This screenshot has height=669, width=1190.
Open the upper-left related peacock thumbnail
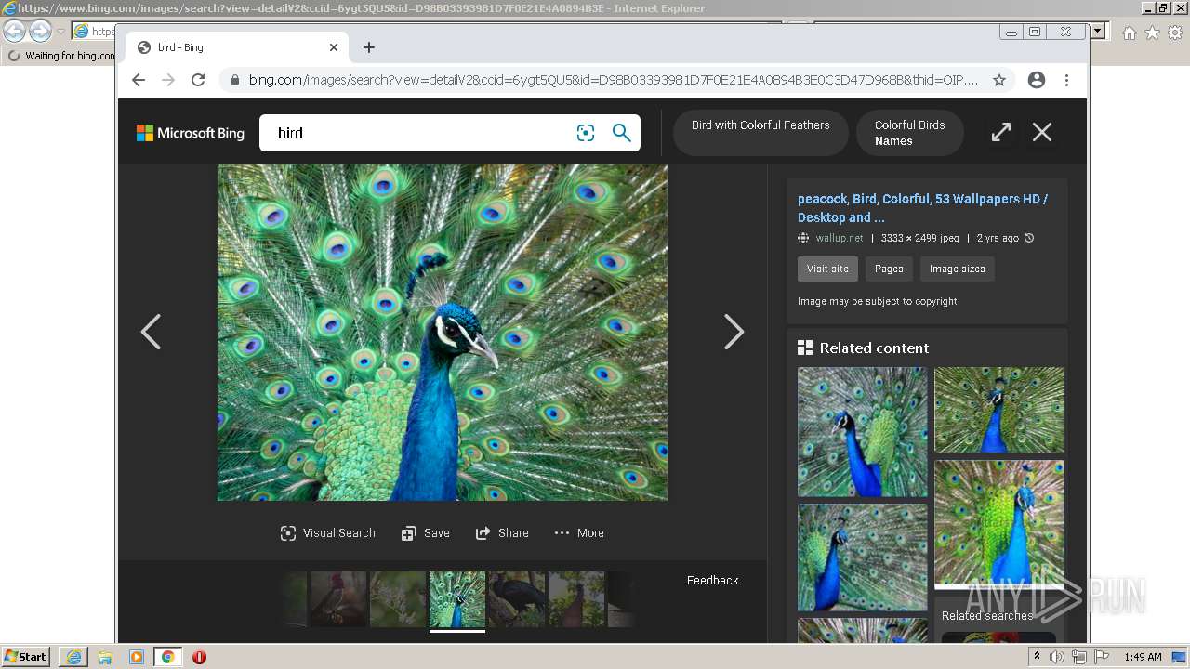(x=863, y=432)
